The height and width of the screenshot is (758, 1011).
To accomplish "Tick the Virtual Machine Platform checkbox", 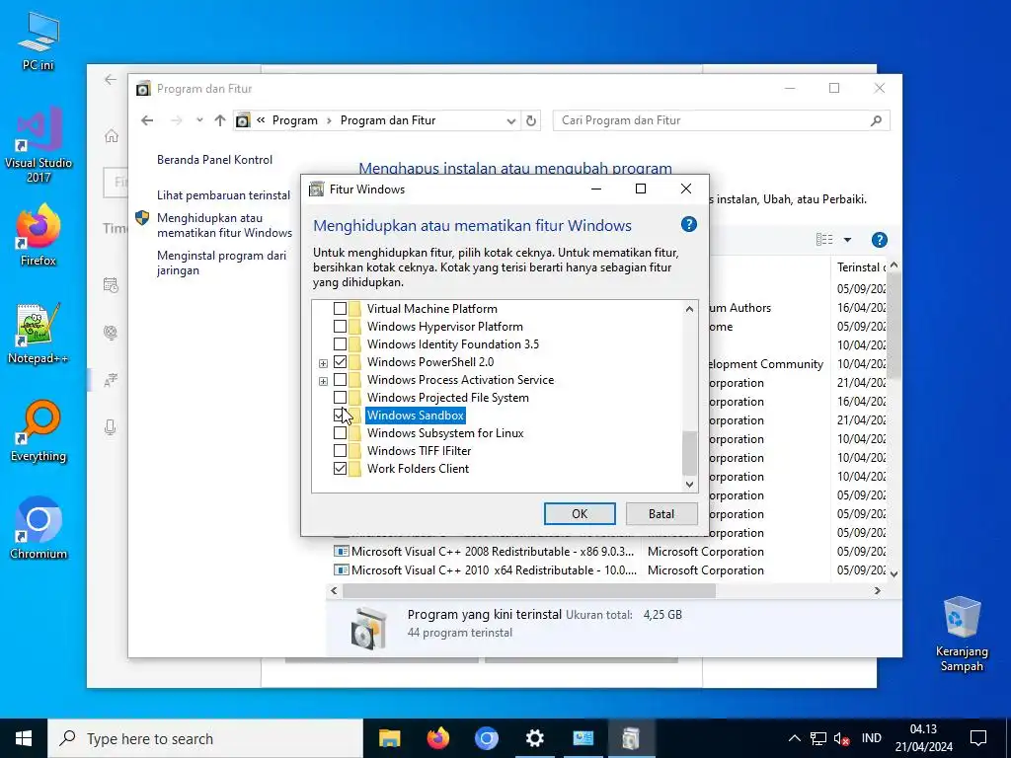I will [340, 309].
